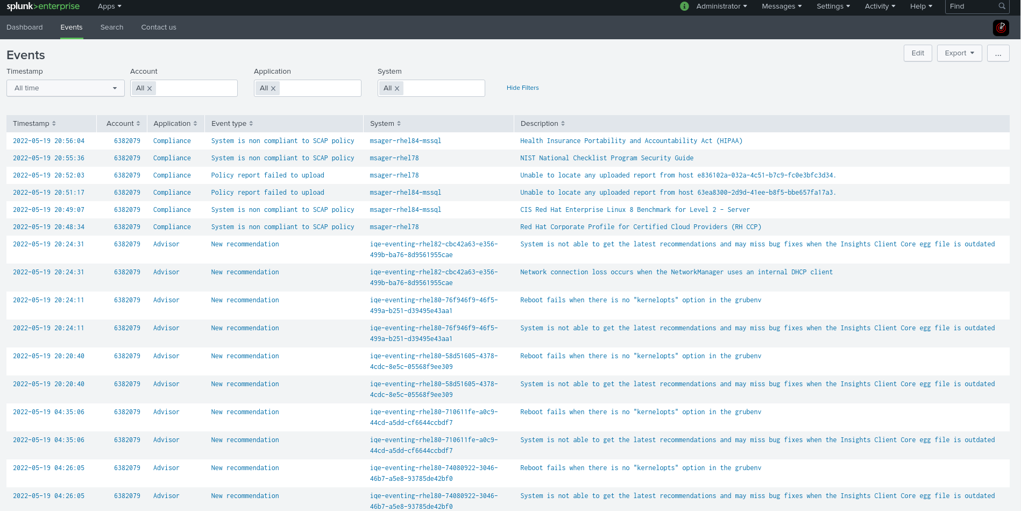The width and height of the screenshot is (1021, 511).
Task: Click the Edit button
Action: 918,53
